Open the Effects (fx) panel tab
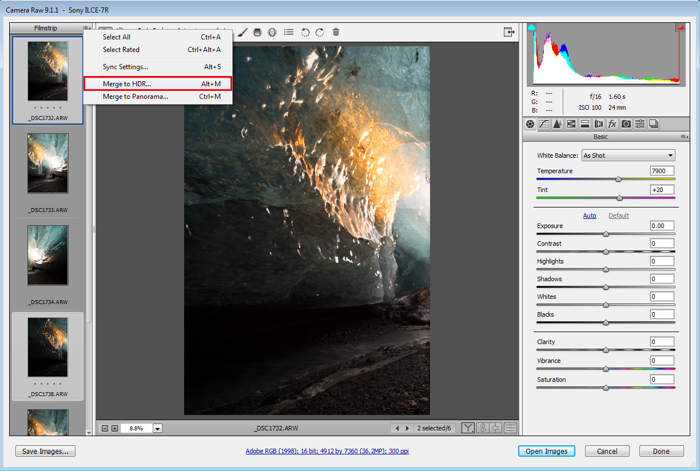 coord(612,123)
